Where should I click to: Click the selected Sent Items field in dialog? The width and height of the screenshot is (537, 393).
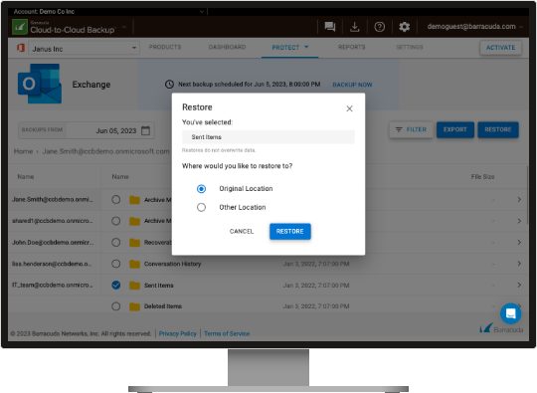point(268,137)
